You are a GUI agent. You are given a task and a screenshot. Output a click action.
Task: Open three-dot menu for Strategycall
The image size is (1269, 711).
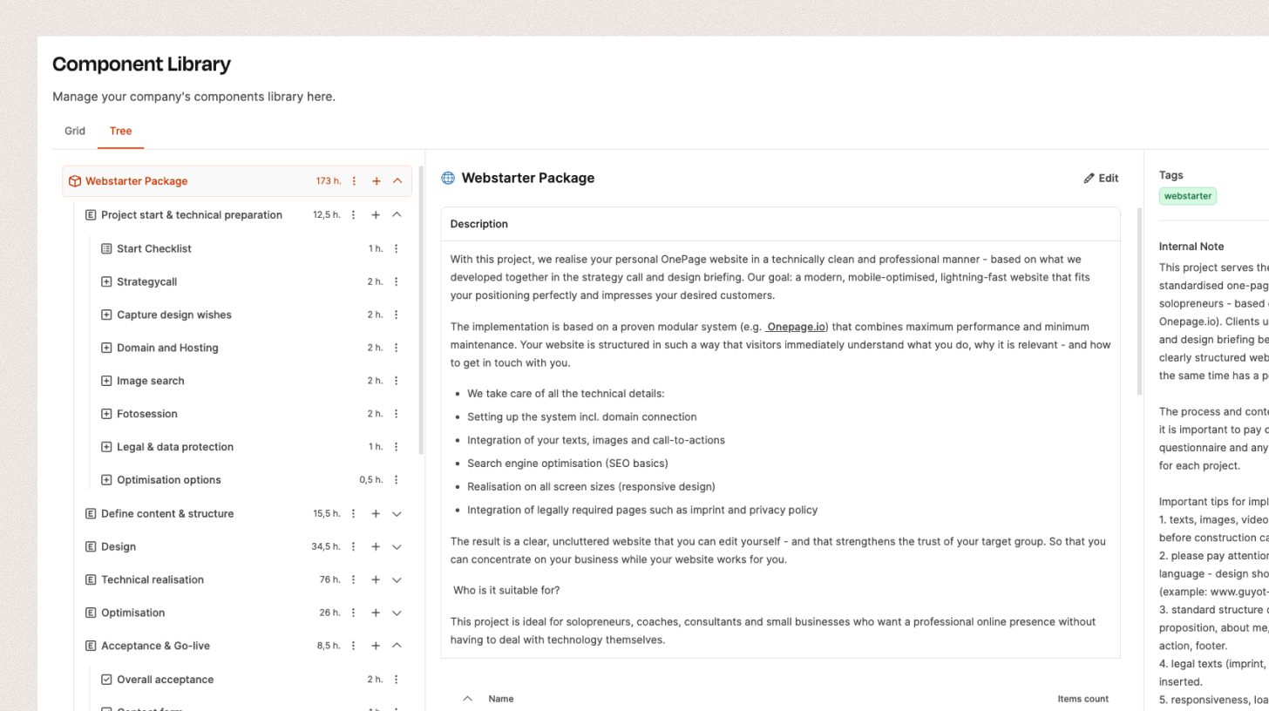tap(396, 281)
